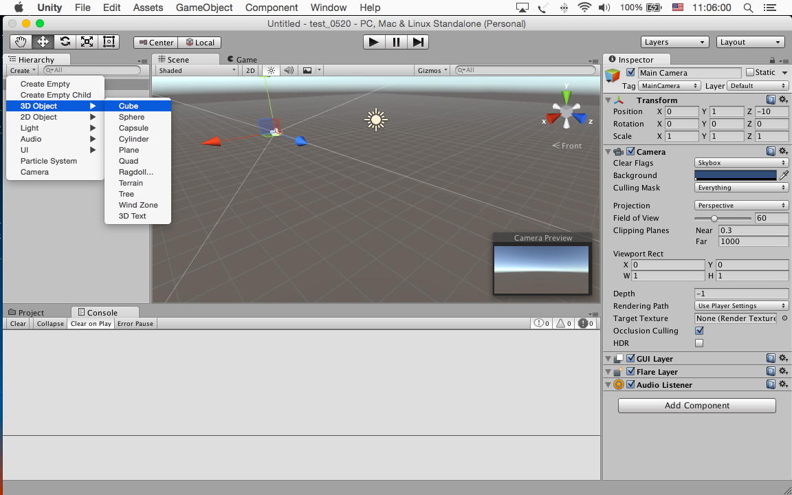Screen dimensions: 792x495
Task: Select the Hand tool in toolbar
Action: click(x=21, y=42)
